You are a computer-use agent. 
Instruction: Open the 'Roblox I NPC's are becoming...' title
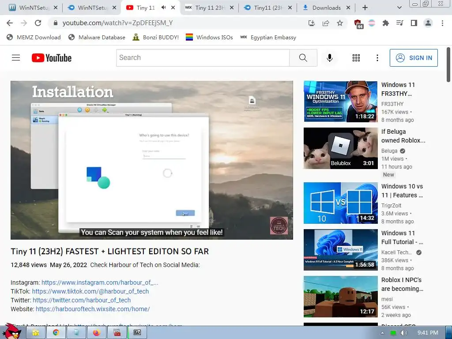click(x=402, y=284)
